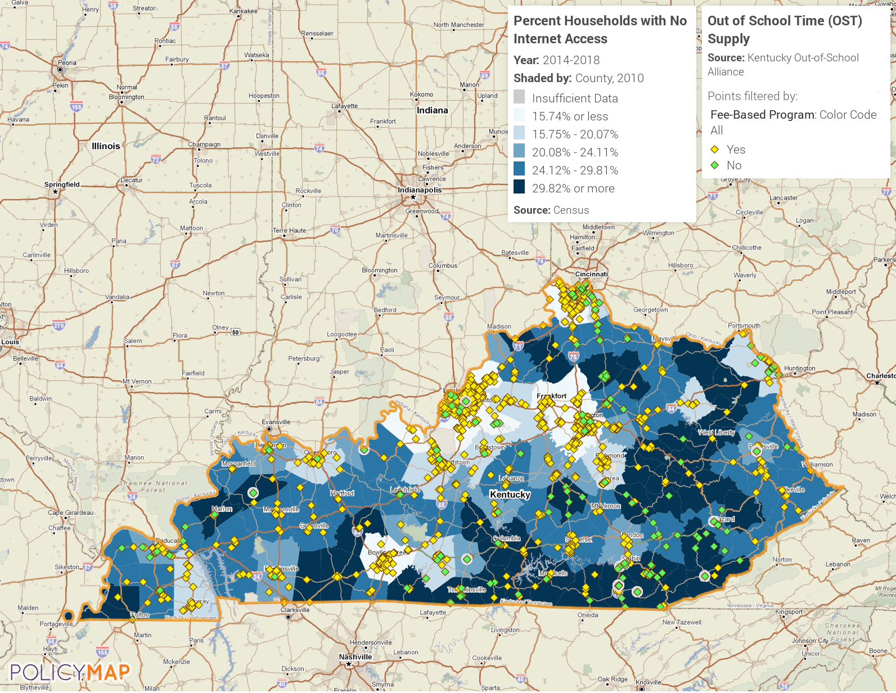Viewport: 896px width, 693px height.
Task: Click the I-270 shield west of Salem
Action: 59,325
